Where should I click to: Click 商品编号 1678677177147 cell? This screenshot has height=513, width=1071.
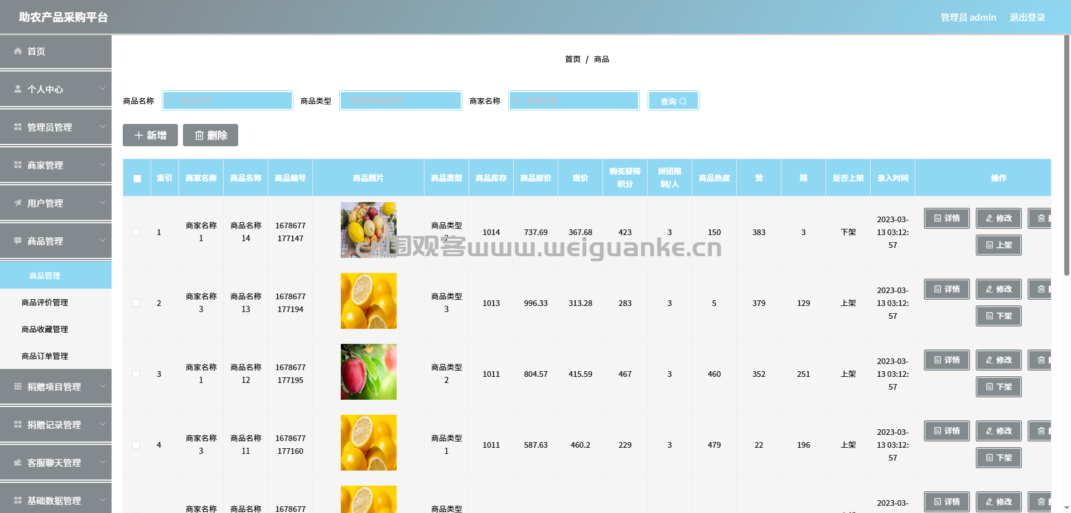tap(291, 232)
